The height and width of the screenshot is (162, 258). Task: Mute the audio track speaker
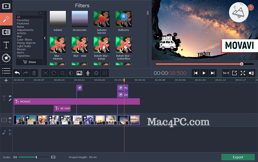click(x=10, y=130)
